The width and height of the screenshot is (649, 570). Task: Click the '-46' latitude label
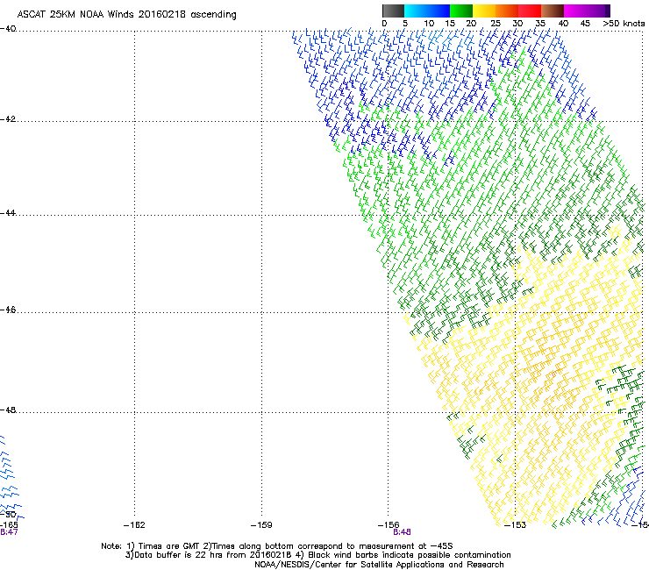(8, 310)
